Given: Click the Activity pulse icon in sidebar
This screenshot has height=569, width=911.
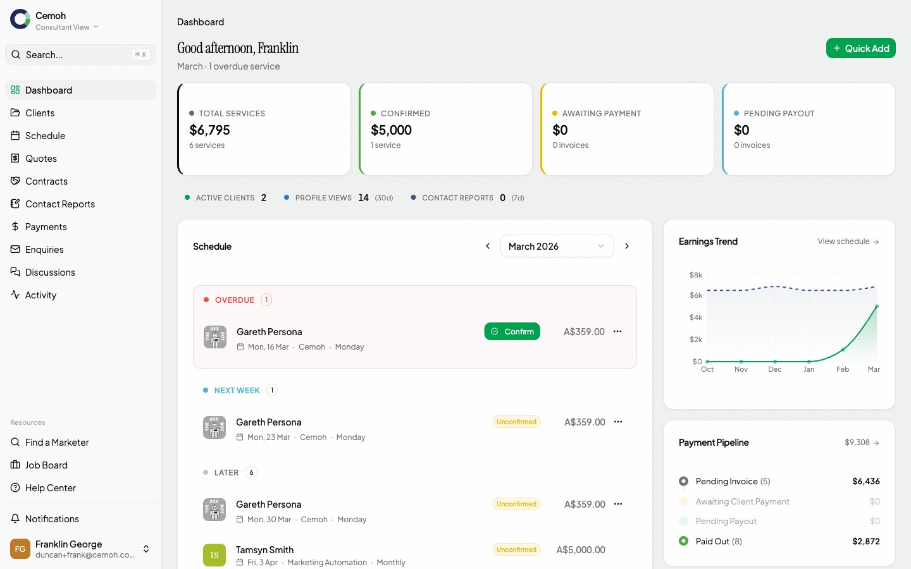Looking at the screenshot, I should [15, 295].
